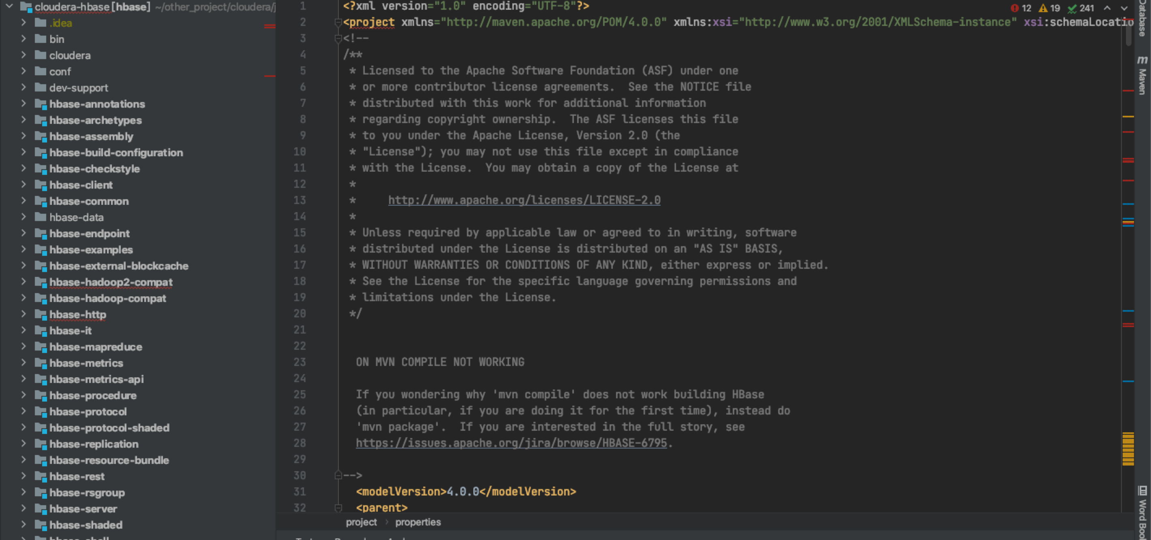Viewport: 1151px width, 540px height.
Task: Toggle fold on the project tag line
Action: pyautogui.click(x=338, y=22)
